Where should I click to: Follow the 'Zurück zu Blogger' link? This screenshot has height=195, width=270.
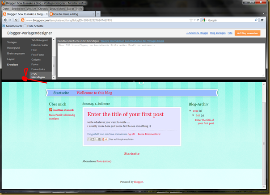[197, 33]
